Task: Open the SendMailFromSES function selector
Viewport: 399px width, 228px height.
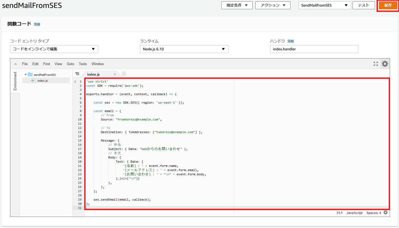Action: pos(324,5)
